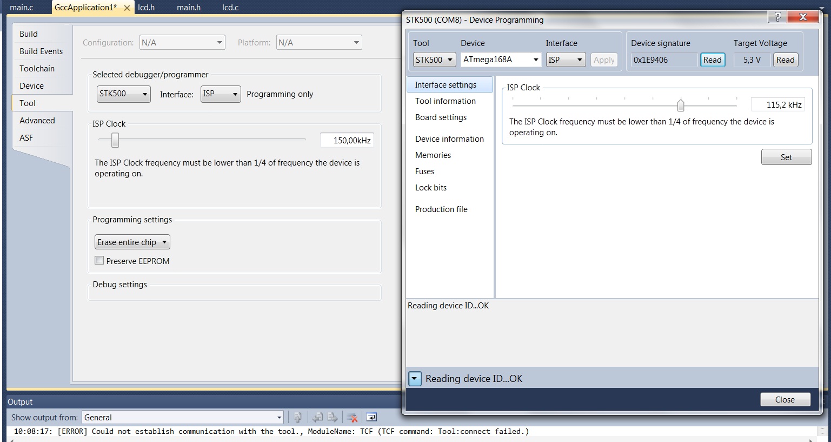Screen dimensions: 831x442
Task: Read the device signature
Action: [713, 60]
